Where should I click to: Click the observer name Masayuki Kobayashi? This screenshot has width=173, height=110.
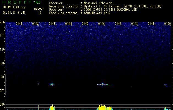99,3
